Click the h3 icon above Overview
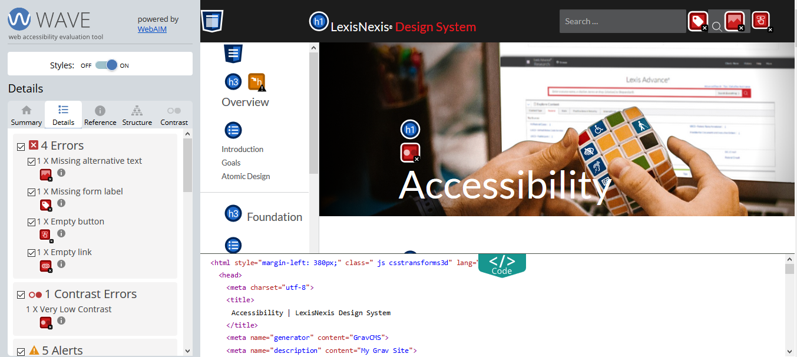Image resolution: width=797 pixels, height=357 pixels. [233, 82]
